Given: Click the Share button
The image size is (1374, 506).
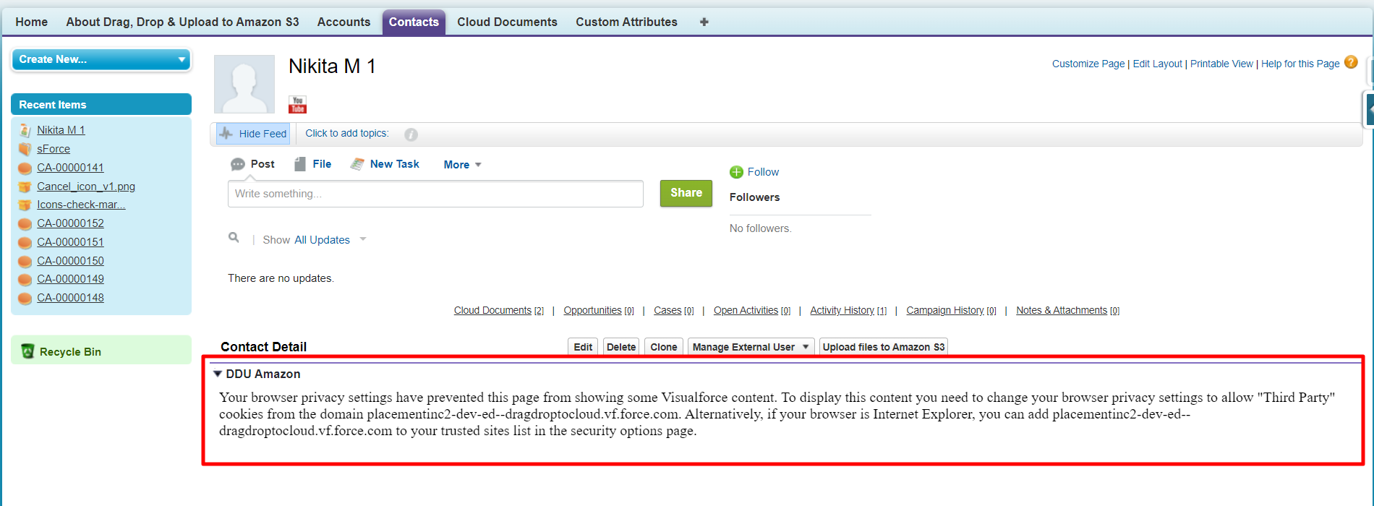Looking at the screenshot, I should [x=686, y=193].
